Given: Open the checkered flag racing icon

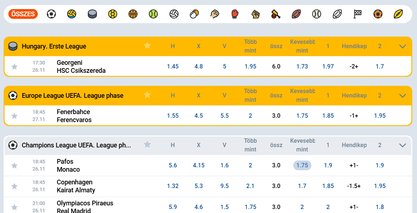Looking at the screenshot, I should tap(358, 14).
